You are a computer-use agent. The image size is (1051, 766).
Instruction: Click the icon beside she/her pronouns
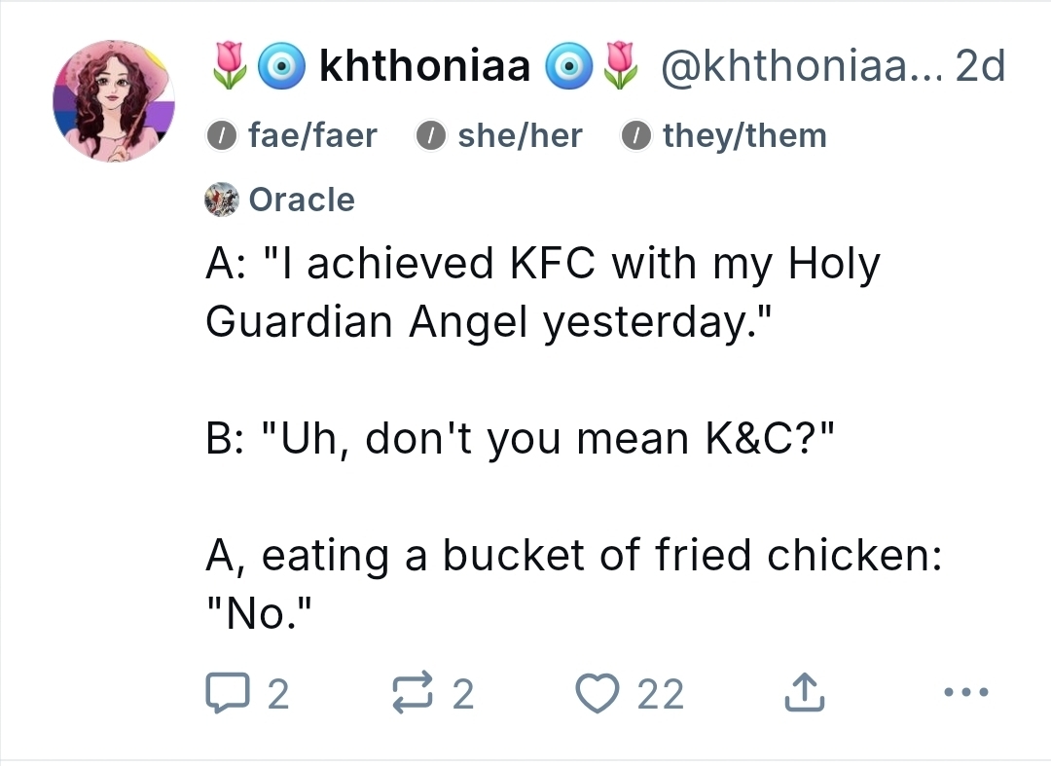point(430,136)
